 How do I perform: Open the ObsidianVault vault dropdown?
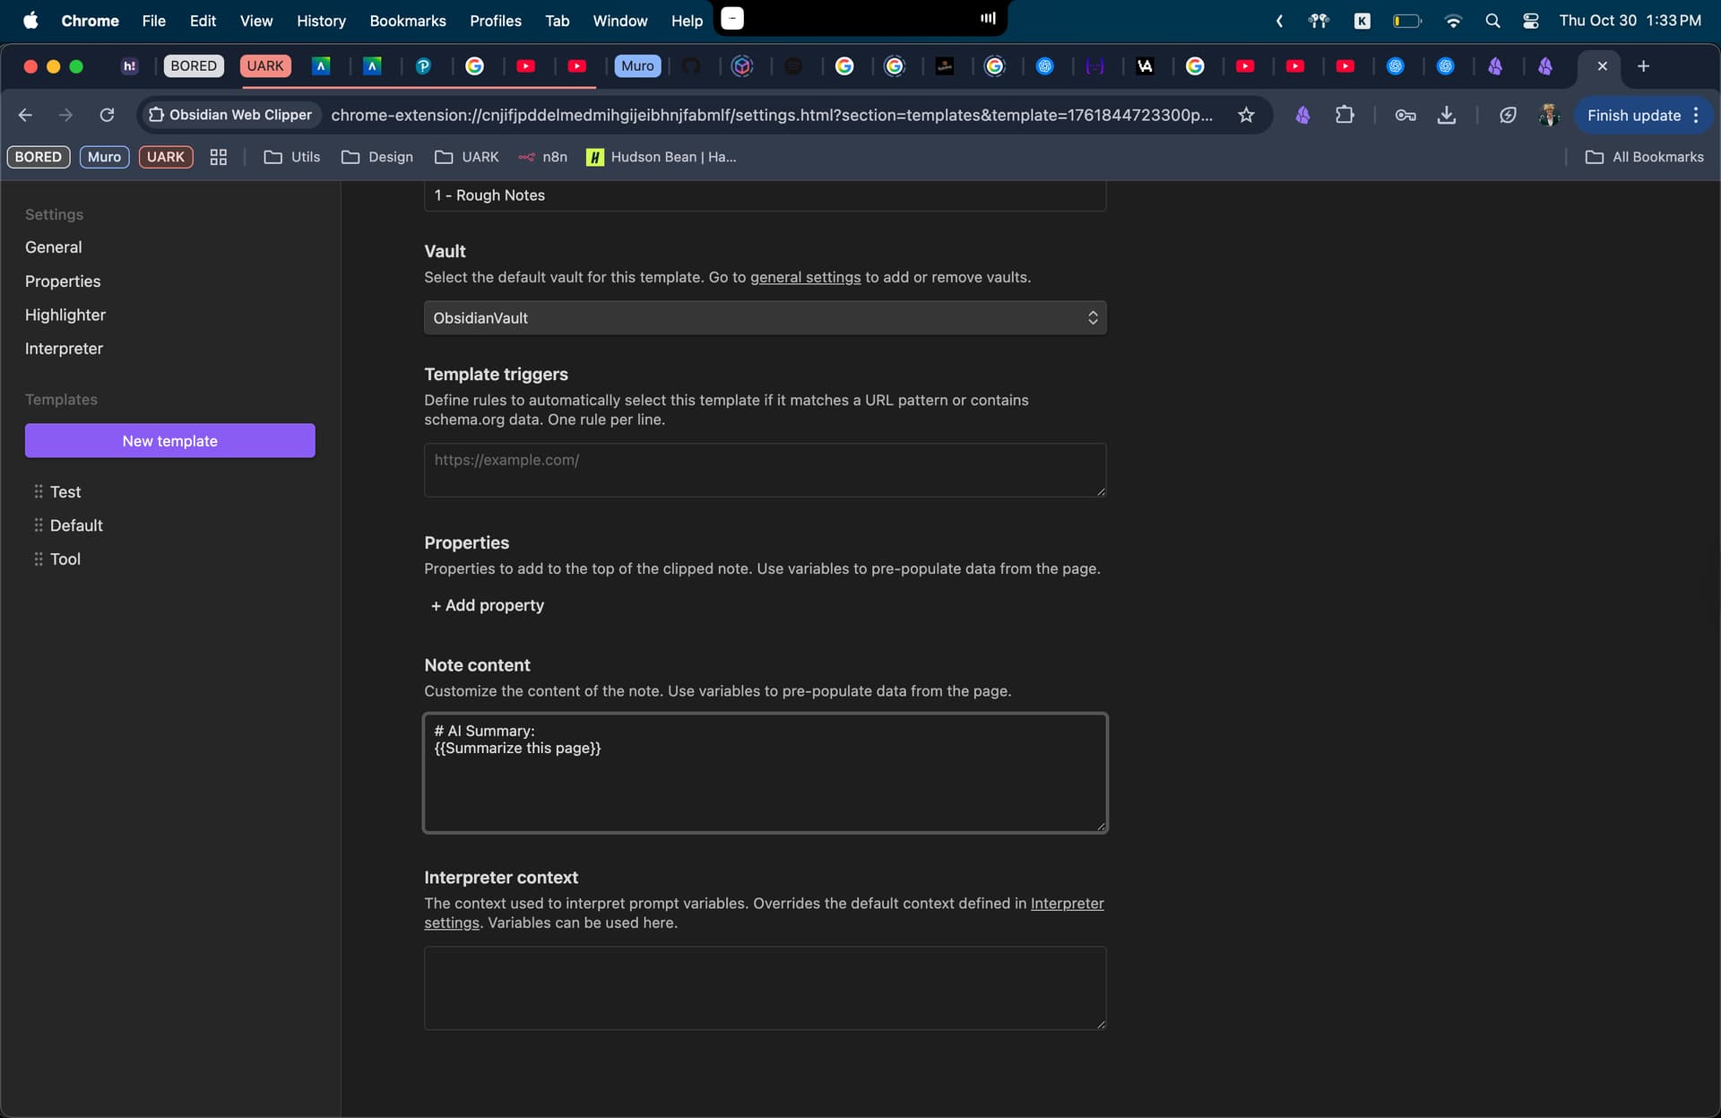point(765,317)
